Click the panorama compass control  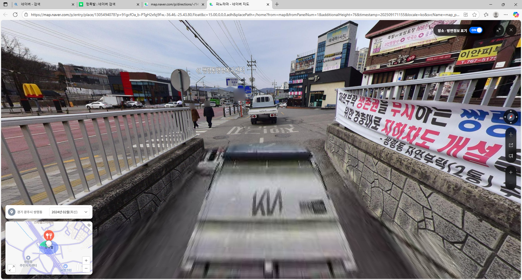pyautogui.click(x=511, y=117)
